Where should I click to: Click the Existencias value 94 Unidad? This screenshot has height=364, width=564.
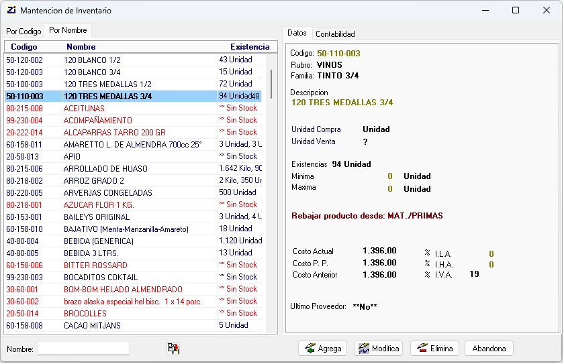(351, 164)
